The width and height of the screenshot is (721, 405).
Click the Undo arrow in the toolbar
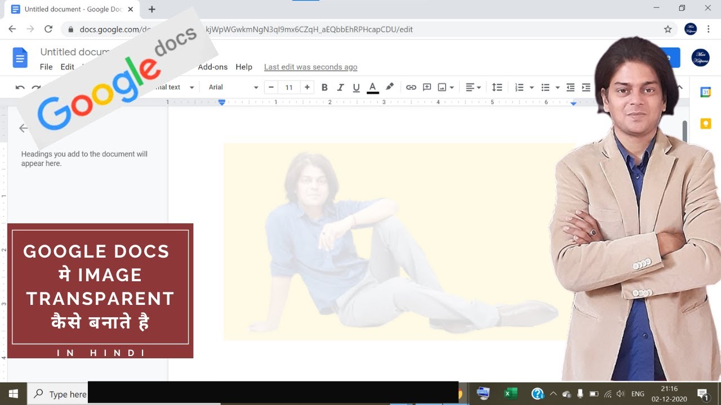[x=20, y=87]
